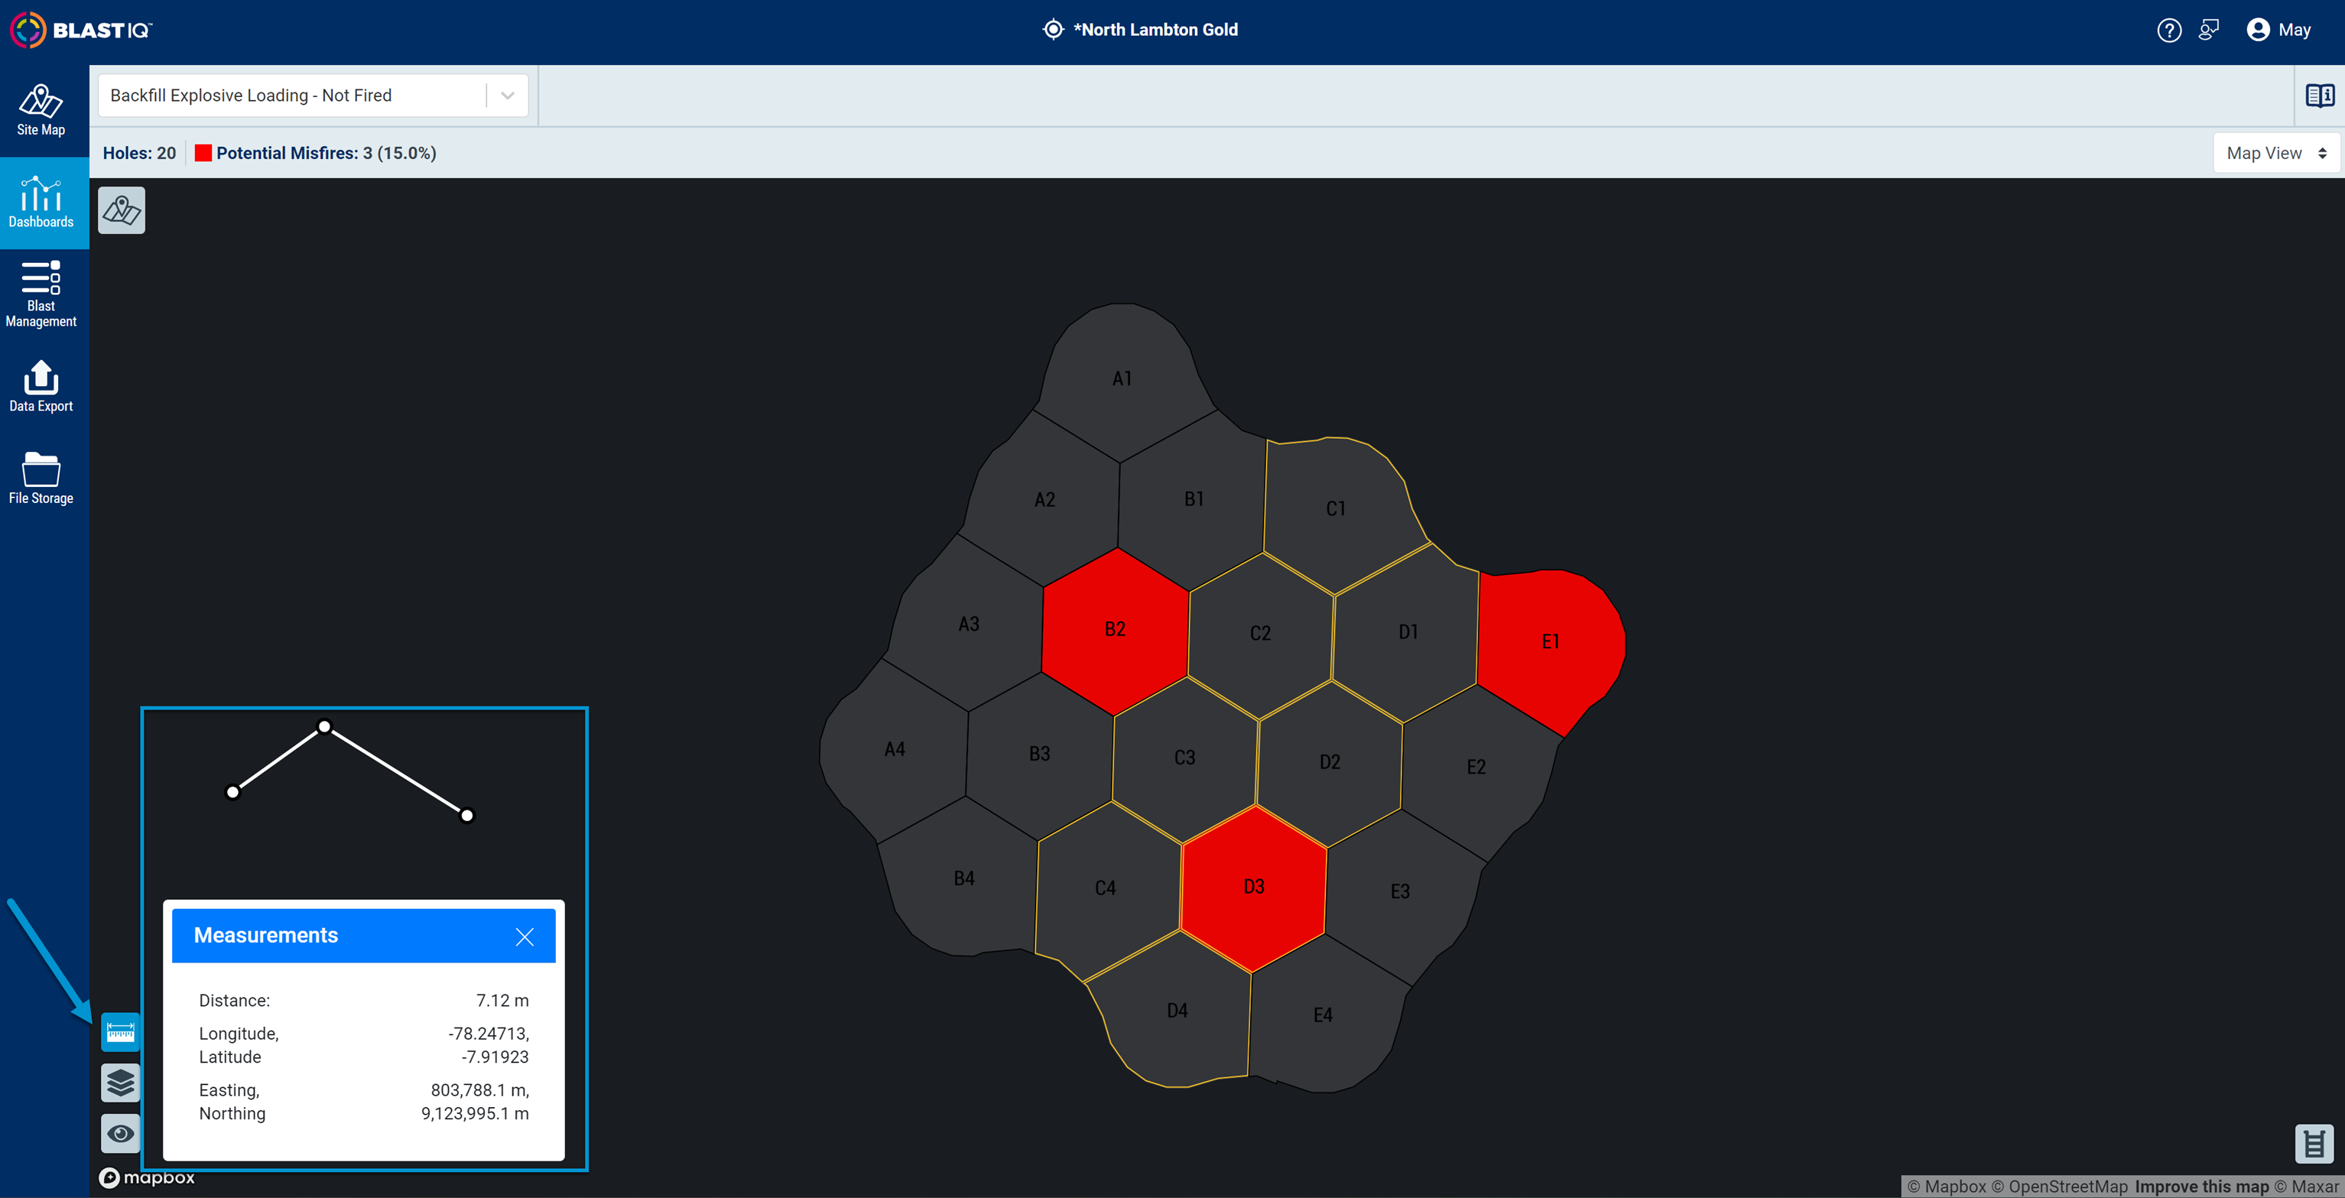
Task: Open the May user account menu
Action: click(2278, 30)
